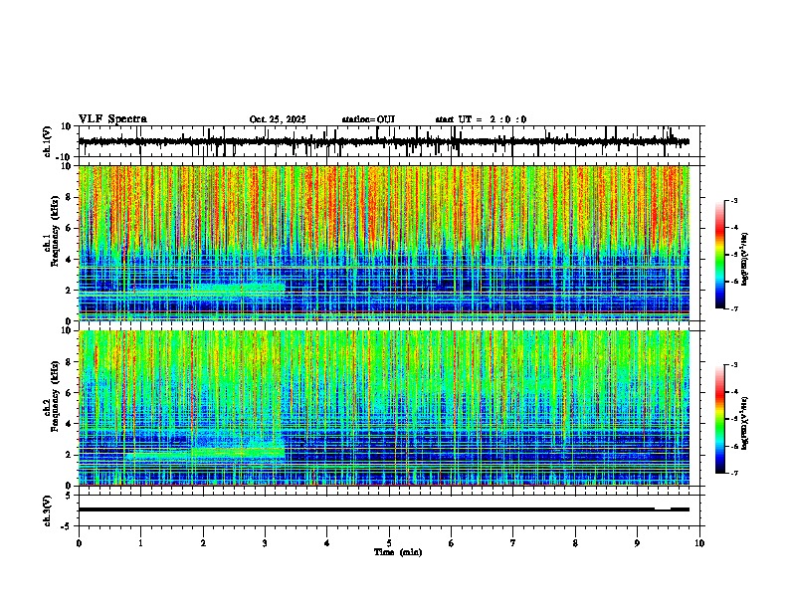Click time axis tick label "3"

[x=265, y=543]
